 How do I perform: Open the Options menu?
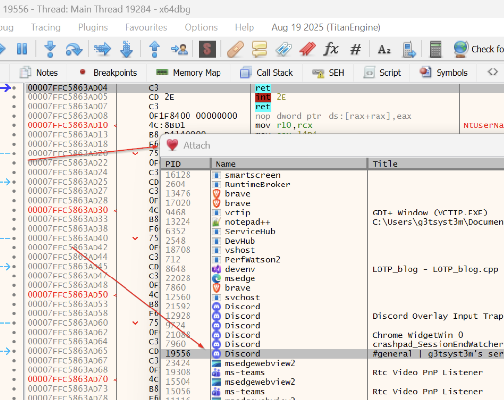coord(201,27)
